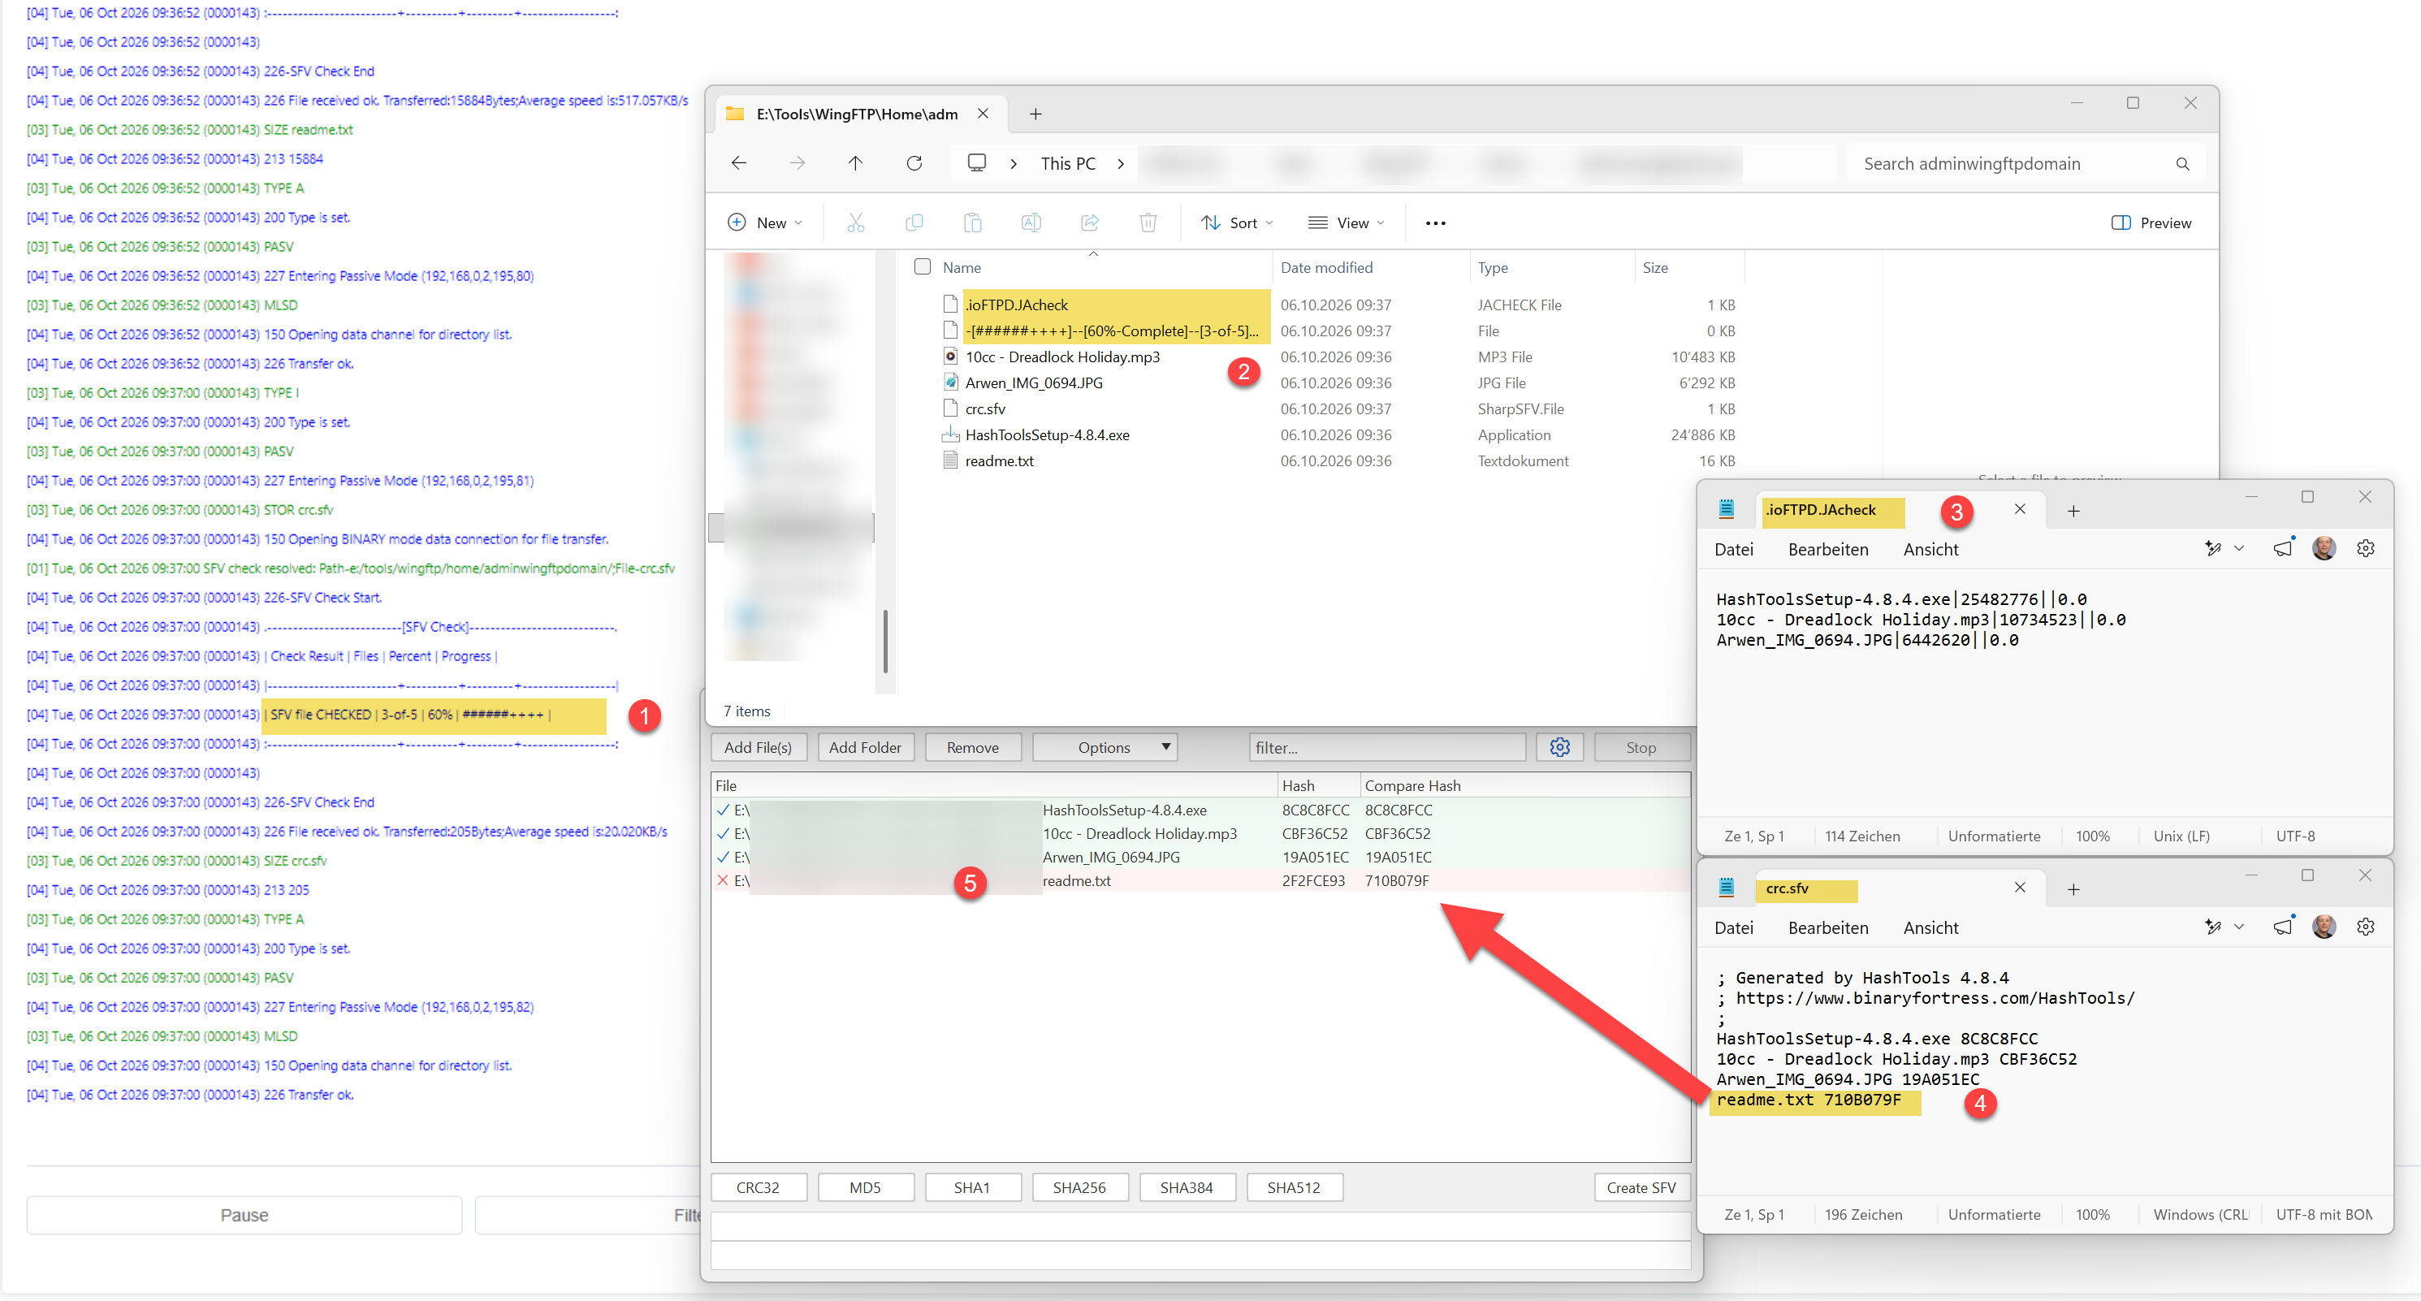Screen dimensions: 2421x1301
Task: Add a new tab in File Explorer
Action: pos(1035,114)
